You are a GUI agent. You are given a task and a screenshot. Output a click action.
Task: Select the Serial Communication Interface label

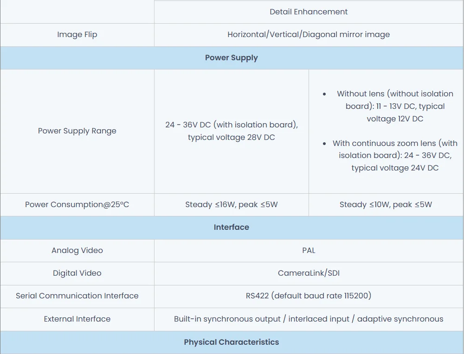click(77, 296)
